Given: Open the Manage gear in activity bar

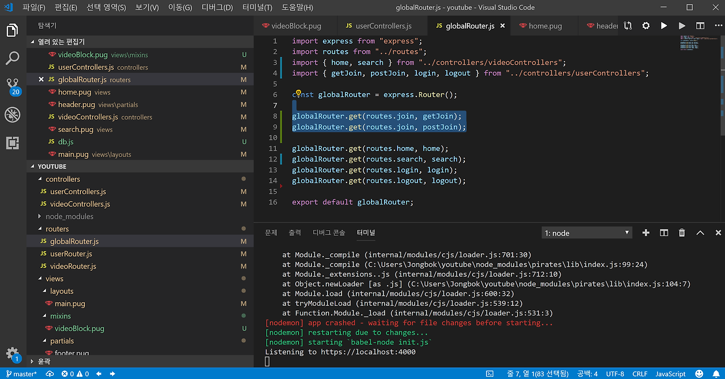Looking at the screenshot, I should coord(12,353).
